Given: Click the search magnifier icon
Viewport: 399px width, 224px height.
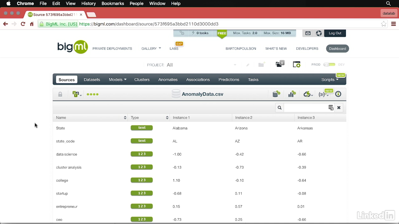Looking at the screenshot, I should coord(280,108).
